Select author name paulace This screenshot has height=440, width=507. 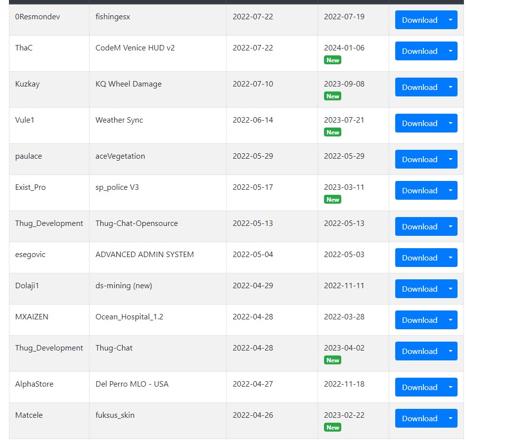[x=29, y=156]
